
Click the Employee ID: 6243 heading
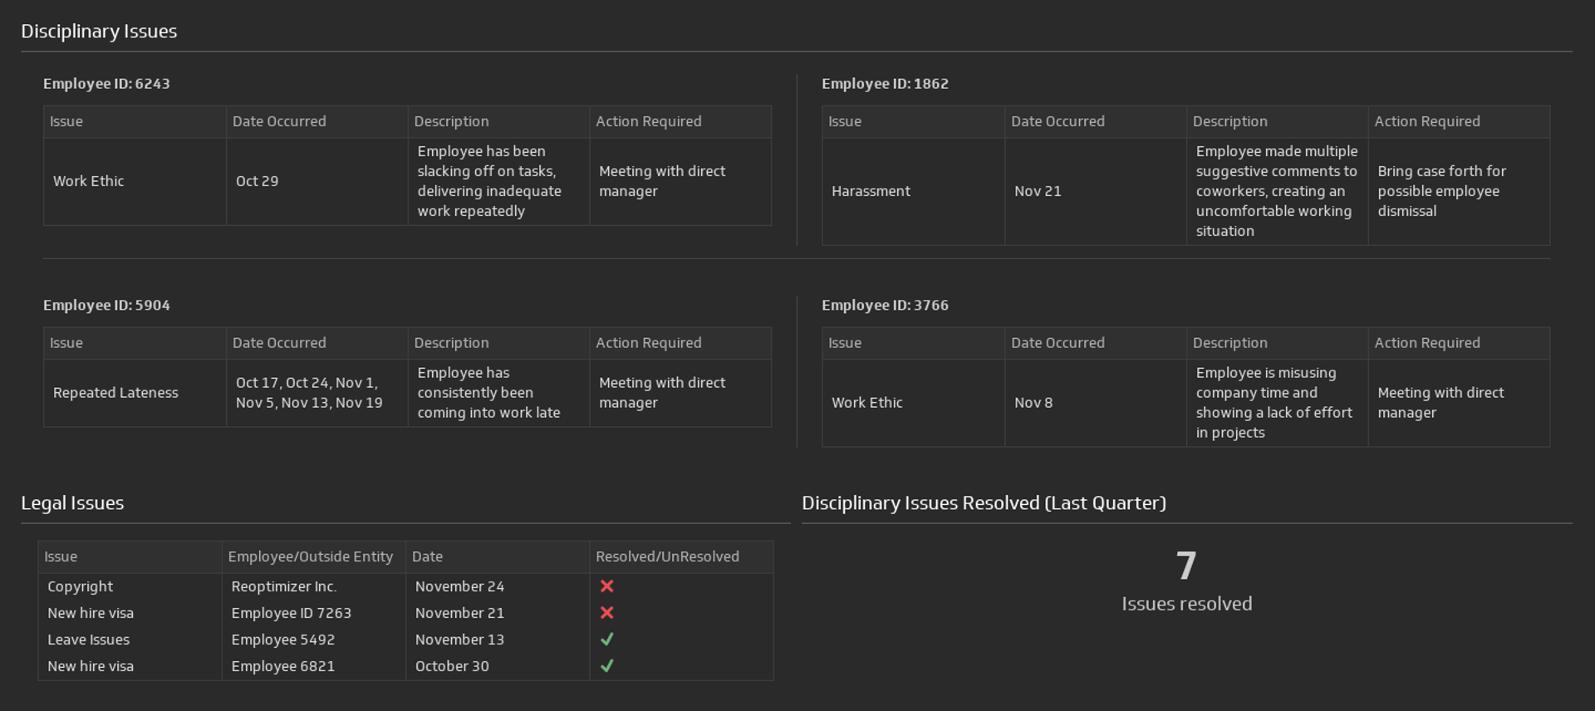coord(106,84)
